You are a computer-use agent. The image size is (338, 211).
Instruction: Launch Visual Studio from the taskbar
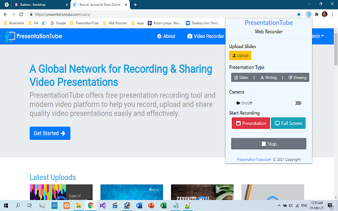coord(102,206)
